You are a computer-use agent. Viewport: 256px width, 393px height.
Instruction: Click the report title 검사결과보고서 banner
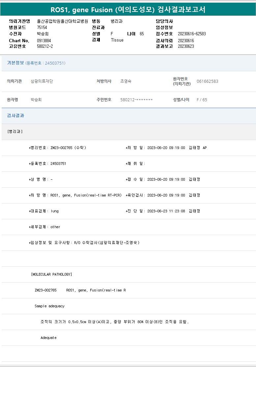(128, 10)
